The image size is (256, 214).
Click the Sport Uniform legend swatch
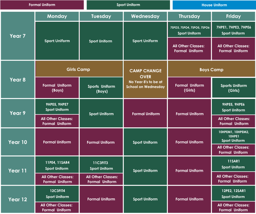(128, 5)
